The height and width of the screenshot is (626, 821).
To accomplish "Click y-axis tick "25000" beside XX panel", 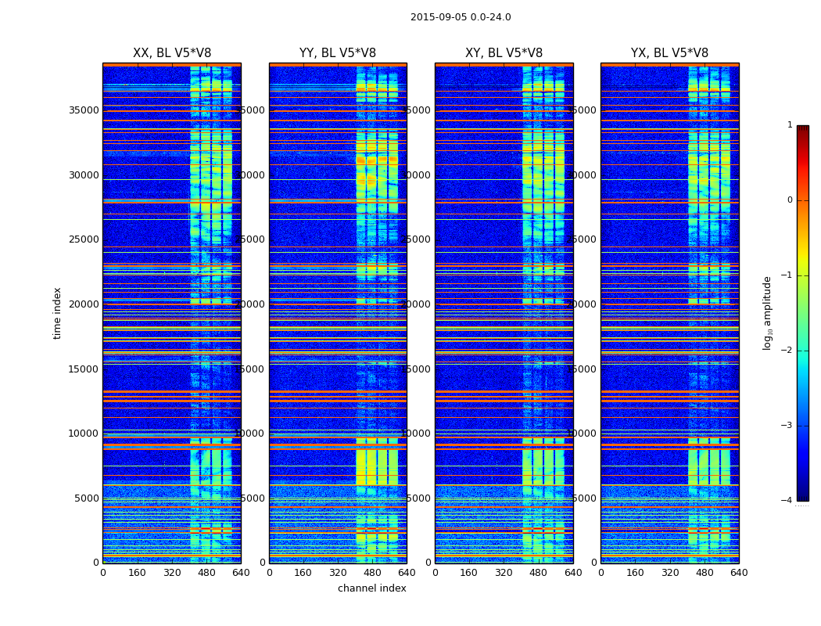I will coord(84,240).
